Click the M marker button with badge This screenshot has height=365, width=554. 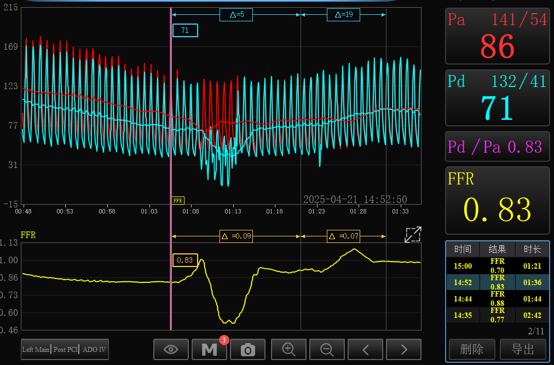[x=210, y=350]
